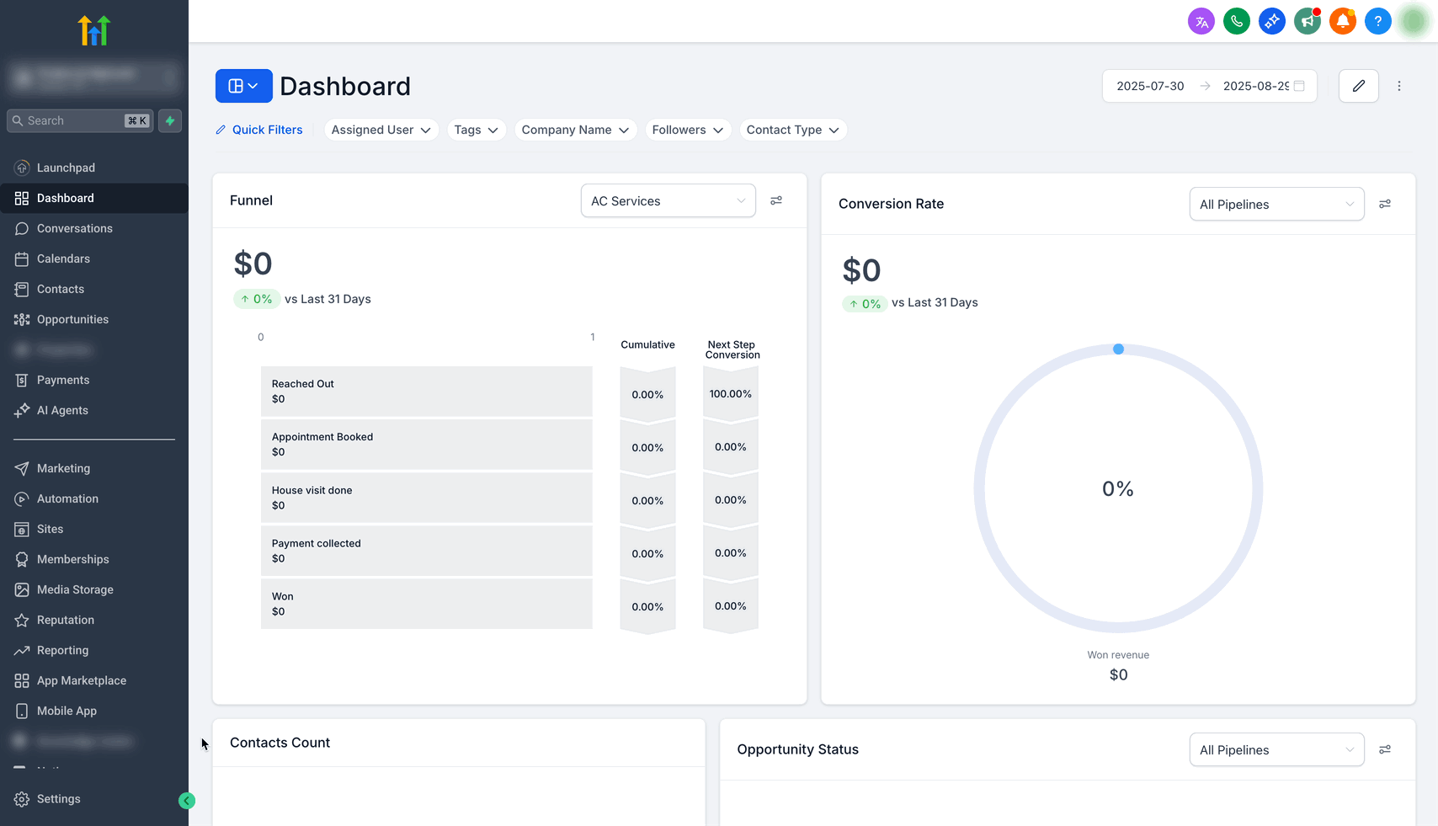Open Conversations from the sidebar

click(74, 228)
